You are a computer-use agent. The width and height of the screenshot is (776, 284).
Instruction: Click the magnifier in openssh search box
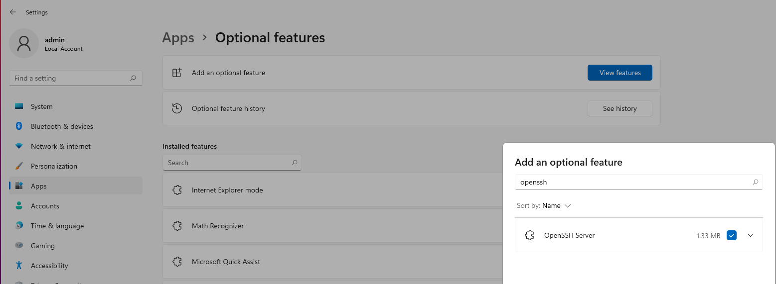756,182
